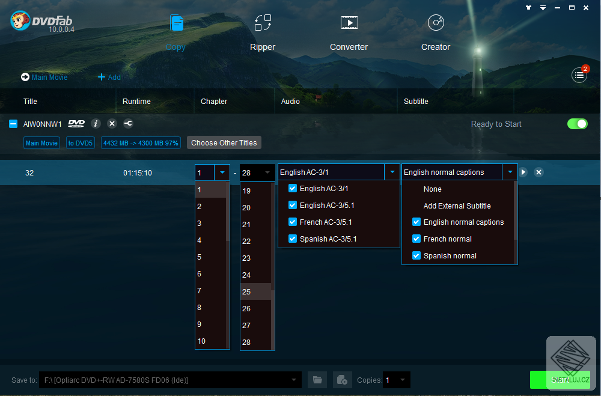This screenshot has height=396, width=601.
Task: Click Choose Other Titles button
Action: 224,142
